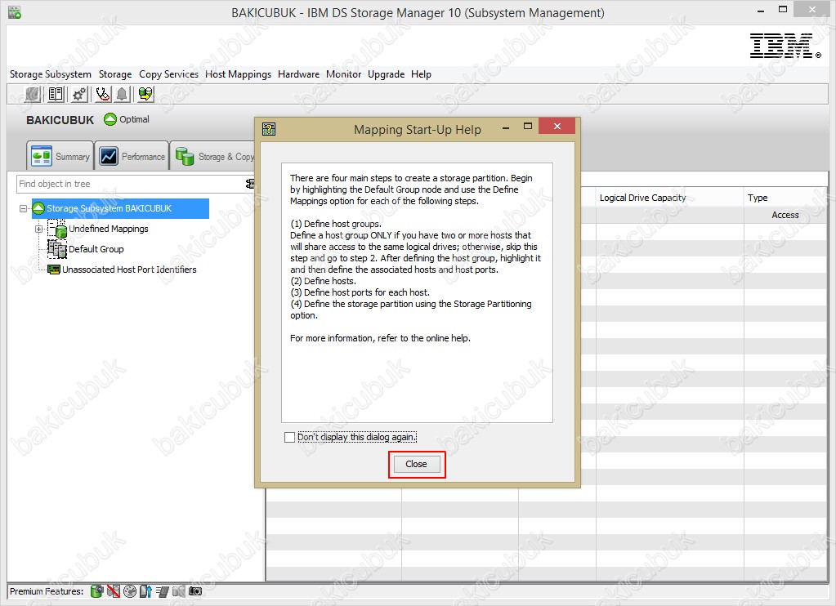Image resolution: width=836 pixels, height=606 pixels.
Task: Click the Close button in help dialog
Action: point(417,464)
